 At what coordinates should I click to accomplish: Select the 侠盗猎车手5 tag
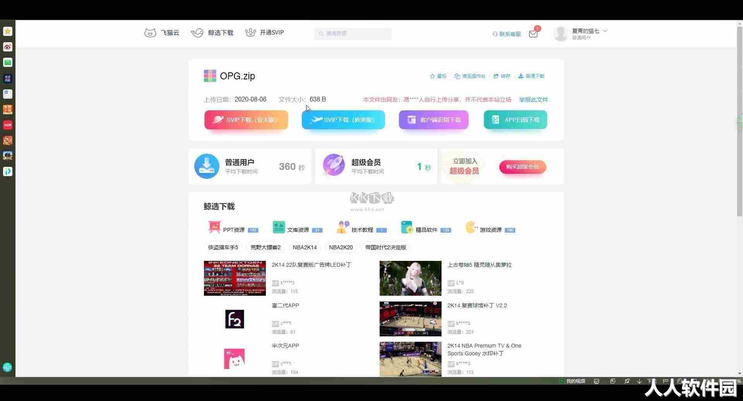pyautogui.click(x=223, y=247)
